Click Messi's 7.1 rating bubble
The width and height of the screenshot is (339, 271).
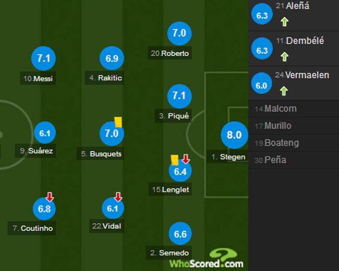(x=44, y=58)
